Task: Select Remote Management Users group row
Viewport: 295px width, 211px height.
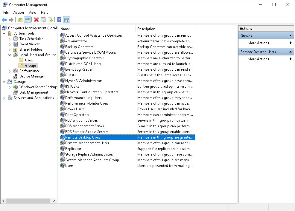Action: (x=127, y=143)
